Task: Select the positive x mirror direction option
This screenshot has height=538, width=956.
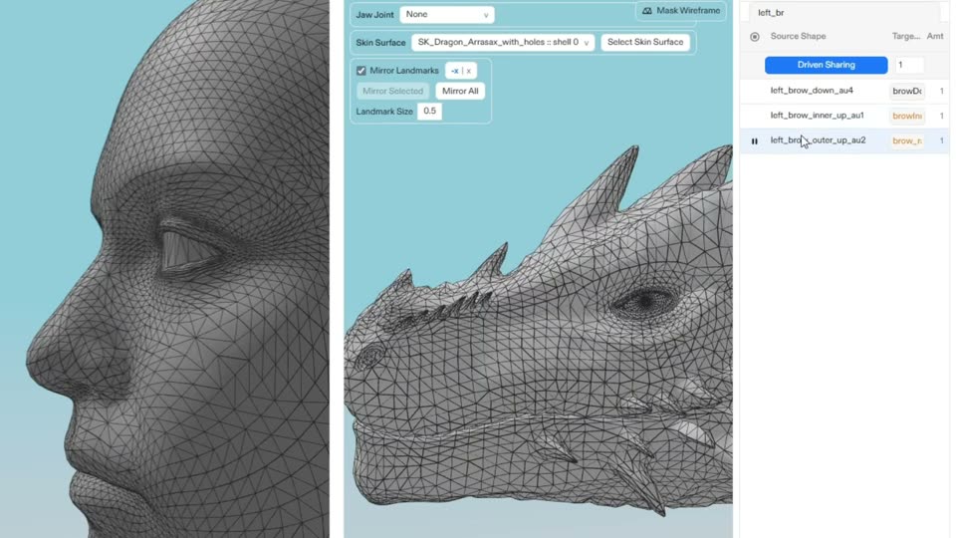Action: (x=469, y=71)
